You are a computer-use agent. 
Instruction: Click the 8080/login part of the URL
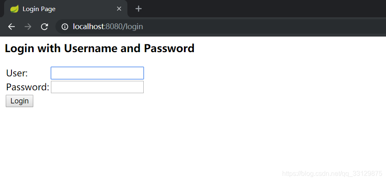coord(124,27)
